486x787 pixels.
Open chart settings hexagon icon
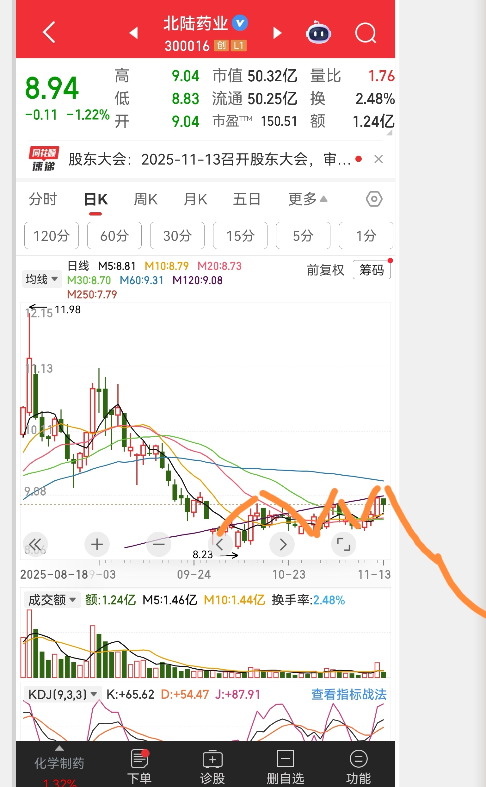(374, 199)
